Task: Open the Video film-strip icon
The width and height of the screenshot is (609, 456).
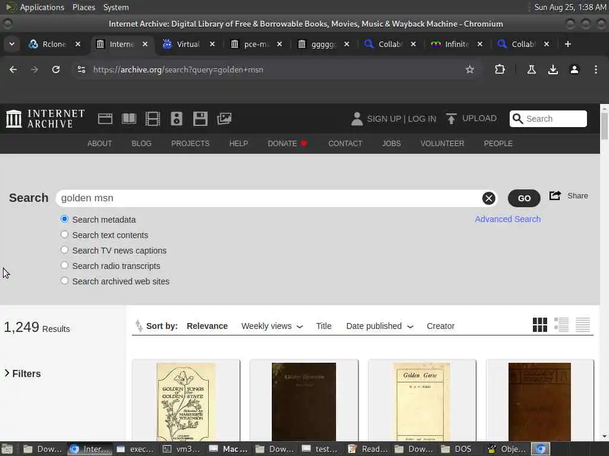Action: [x=153, y=119]
